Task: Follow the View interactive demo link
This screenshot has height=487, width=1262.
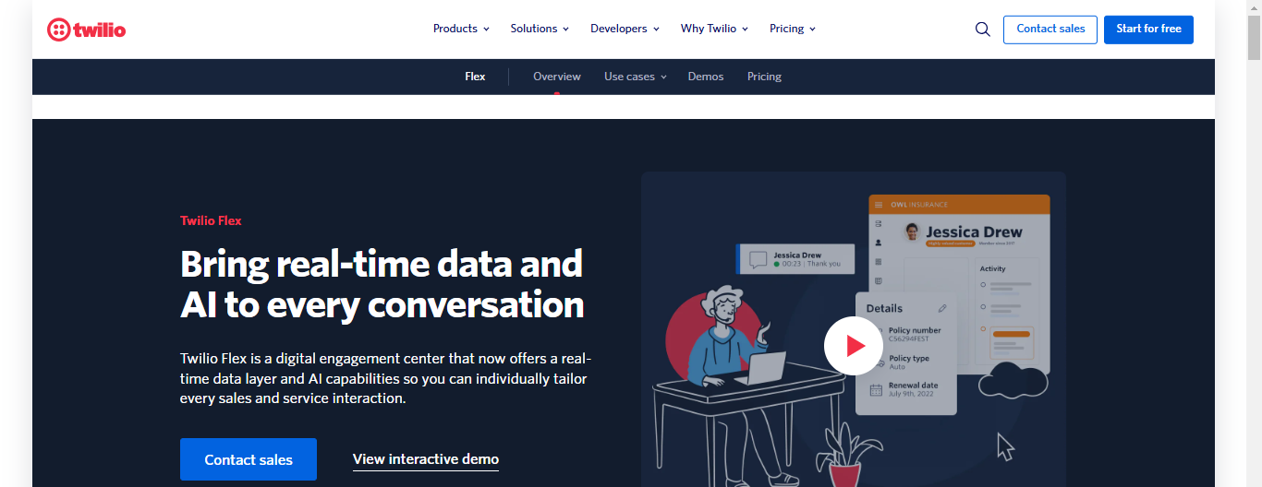Action: pyautogui.click(x=426, y=459)
